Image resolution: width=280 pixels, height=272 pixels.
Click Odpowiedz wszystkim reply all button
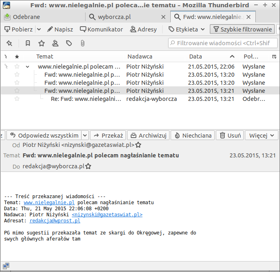44,136
